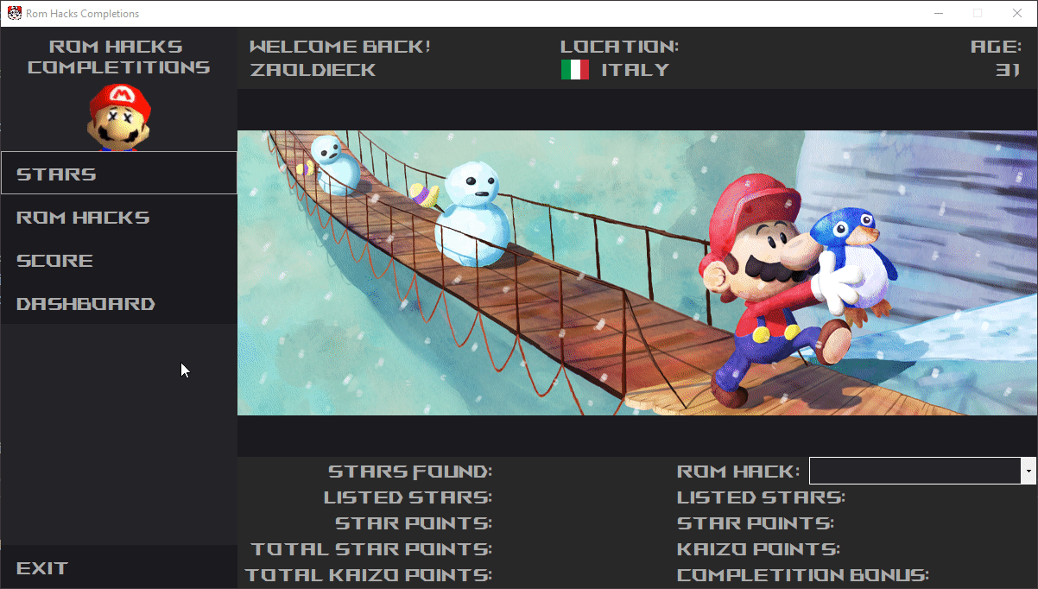This screenshot has height=589, width=1038.
Task: Click the Kaizo Points label
Action: click(x=759, y=549)
